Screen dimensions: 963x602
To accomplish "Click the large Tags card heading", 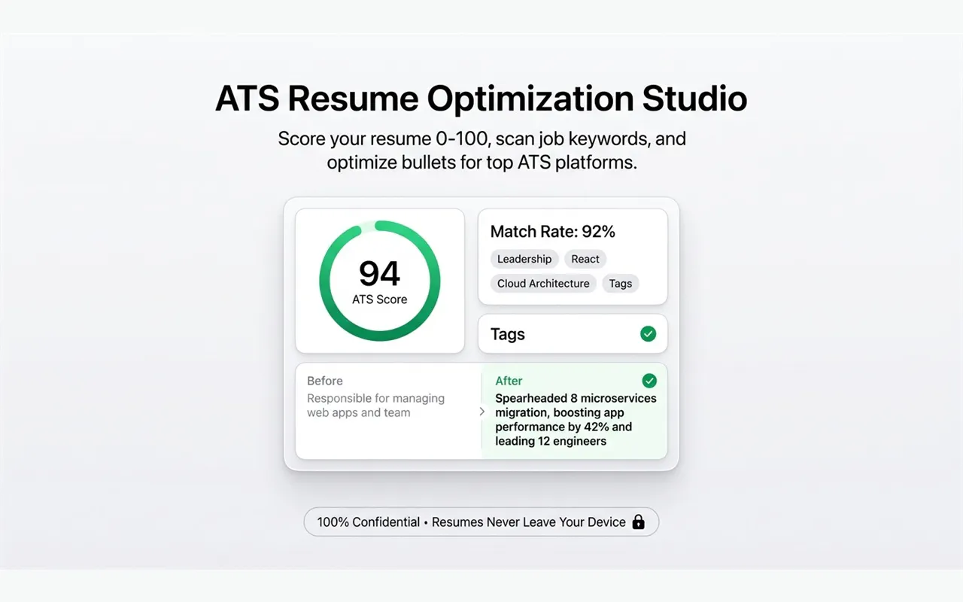I will 508,334.
